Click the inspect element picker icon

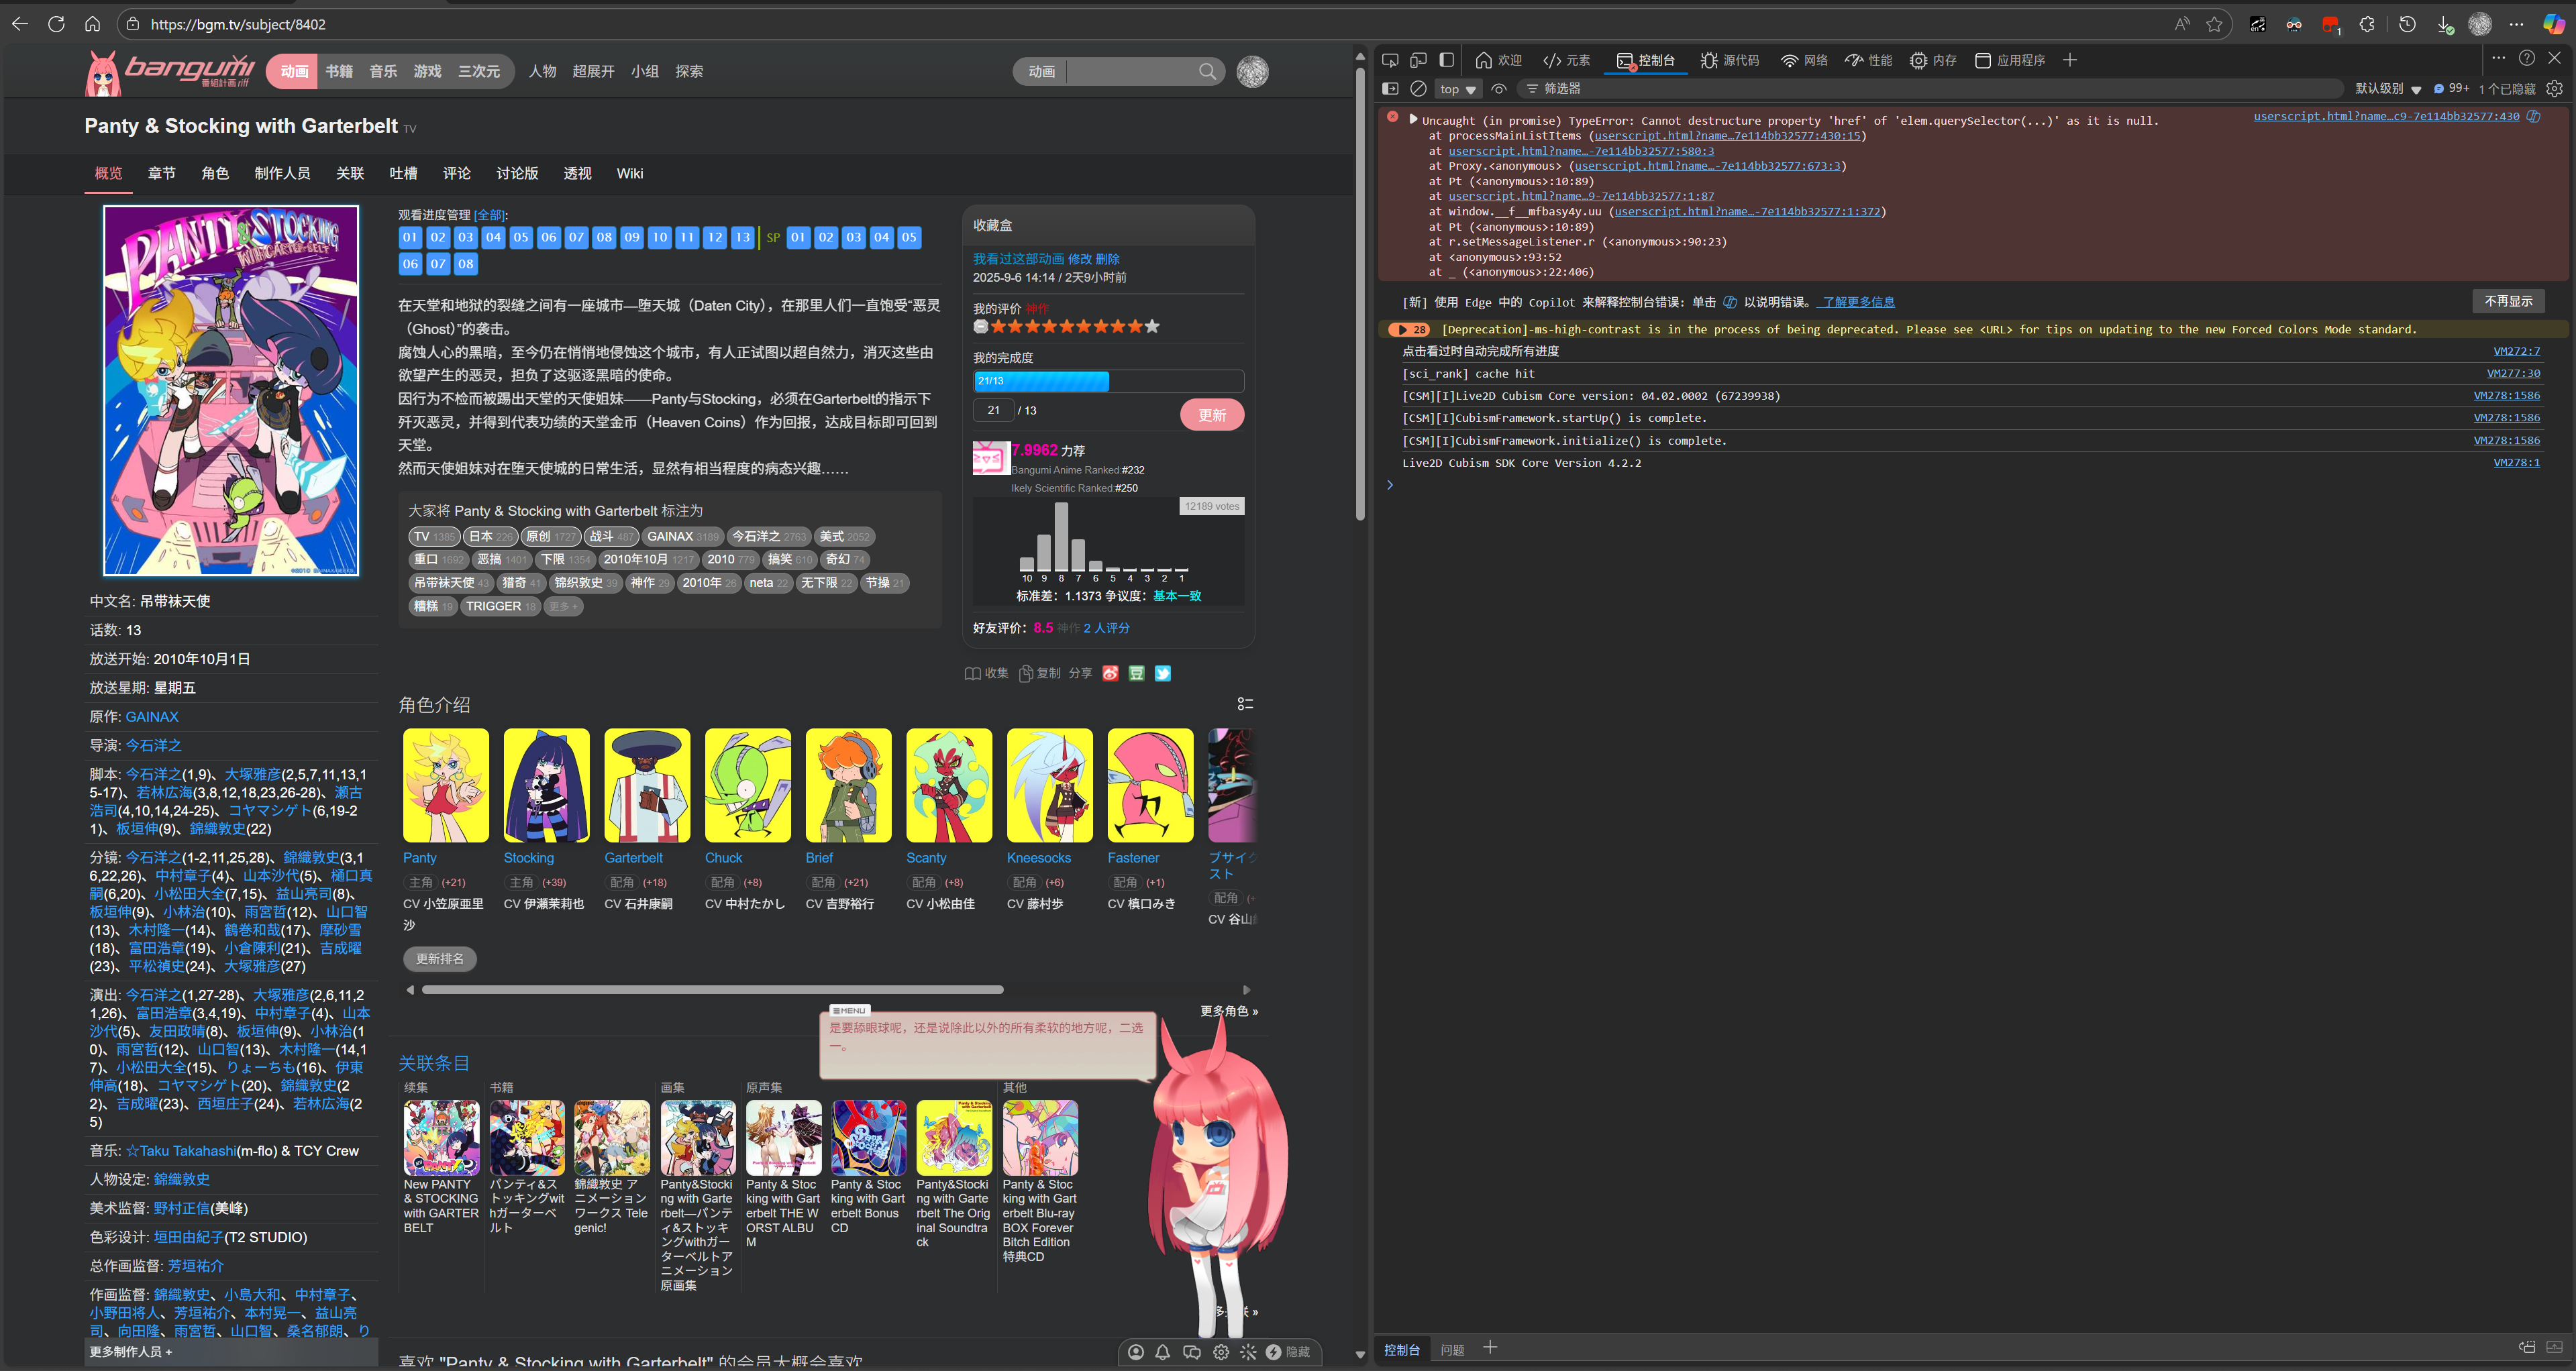point(1390,60)
